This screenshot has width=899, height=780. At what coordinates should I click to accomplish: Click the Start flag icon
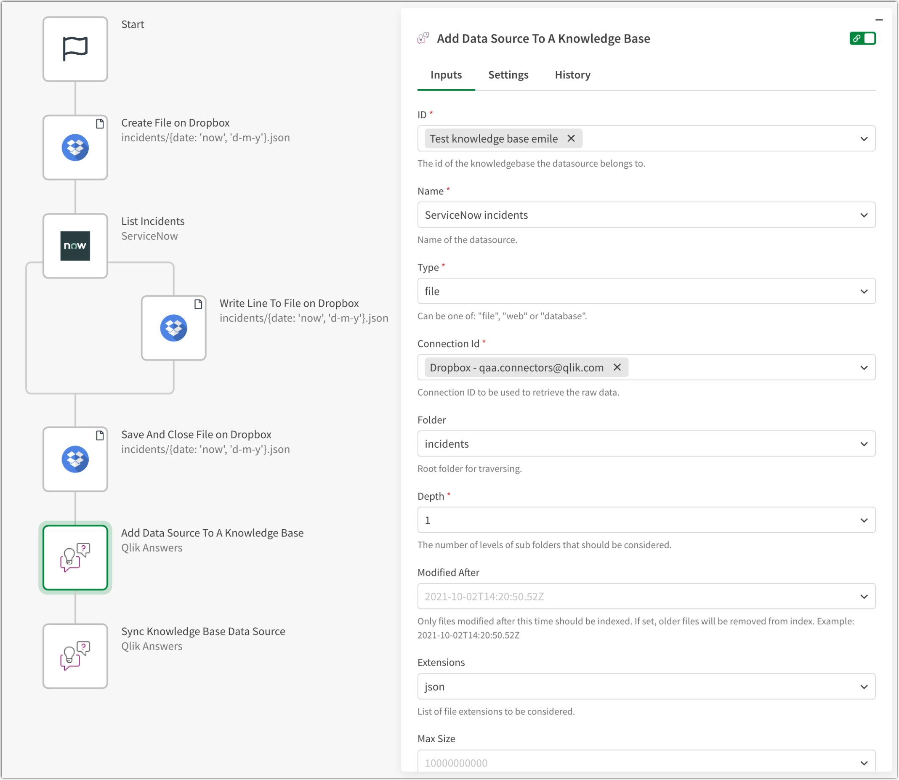tap(75, 48)
